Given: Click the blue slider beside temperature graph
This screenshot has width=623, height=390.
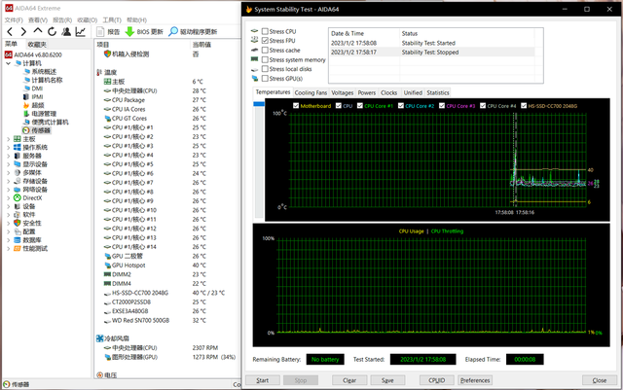Looking at the screenshot, I should pos(259,104).
